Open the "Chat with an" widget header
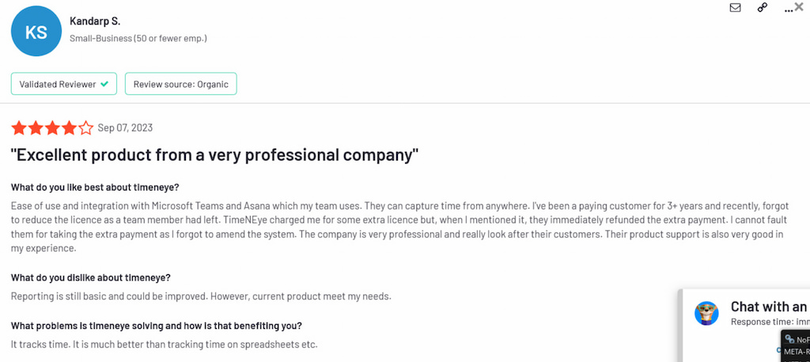 point(768,307)
